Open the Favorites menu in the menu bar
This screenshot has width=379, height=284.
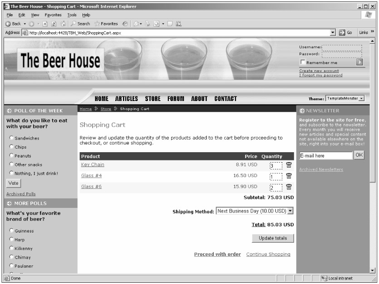click(53, 15)
